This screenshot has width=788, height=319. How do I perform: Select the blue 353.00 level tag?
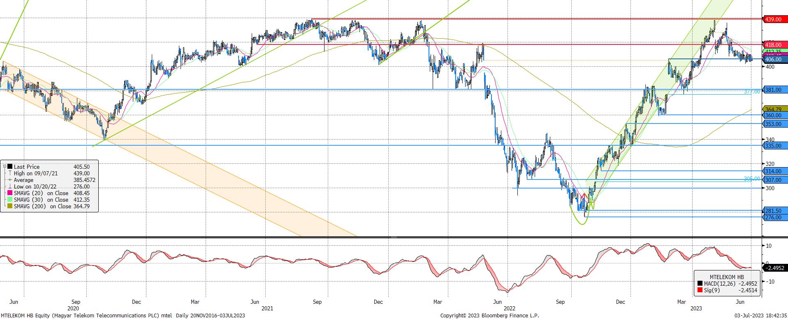coord(774,124)
